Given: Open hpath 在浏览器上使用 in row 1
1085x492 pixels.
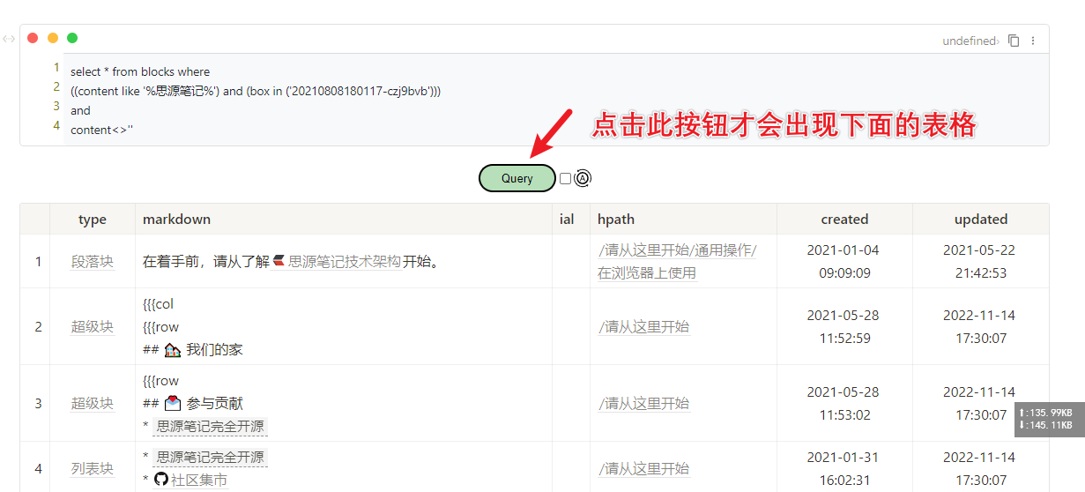Looking at the screenshot, I should [x=647, y=273].
